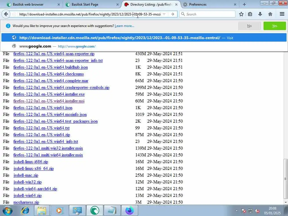Open jsshell-win32.zip link

pos(28,182)
